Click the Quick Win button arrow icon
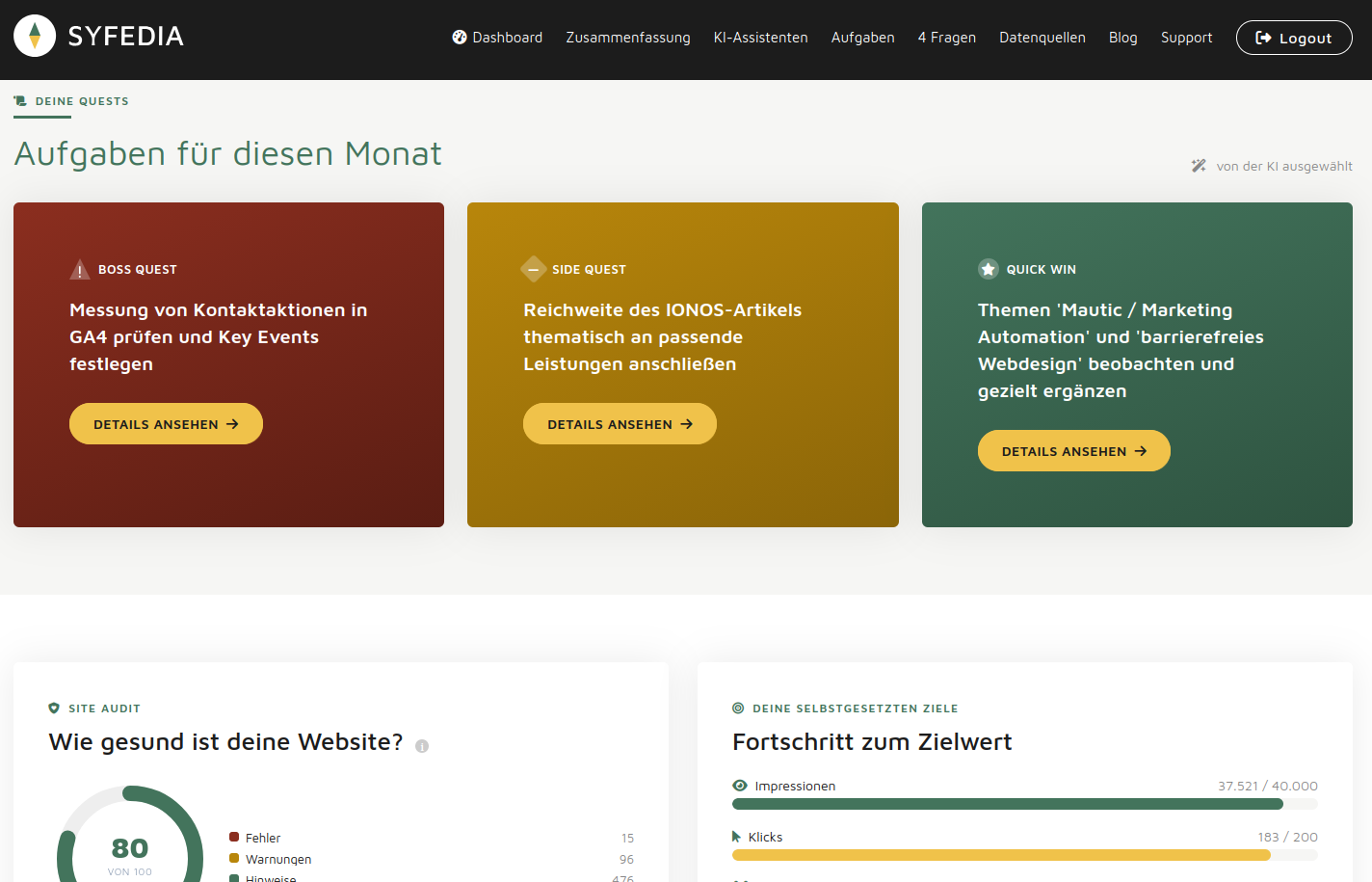1372x882 pixels. click(x=1141, y=451)
